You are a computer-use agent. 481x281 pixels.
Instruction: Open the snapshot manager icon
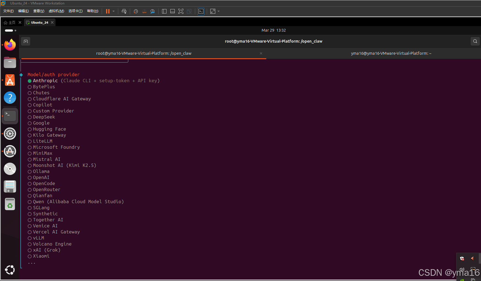pyautogui.click(x=152, y=11)
